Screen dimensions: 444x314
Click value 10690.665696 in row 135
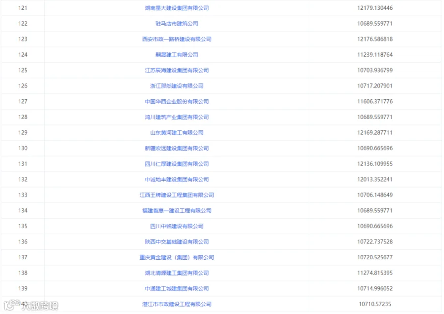(375, 226)
